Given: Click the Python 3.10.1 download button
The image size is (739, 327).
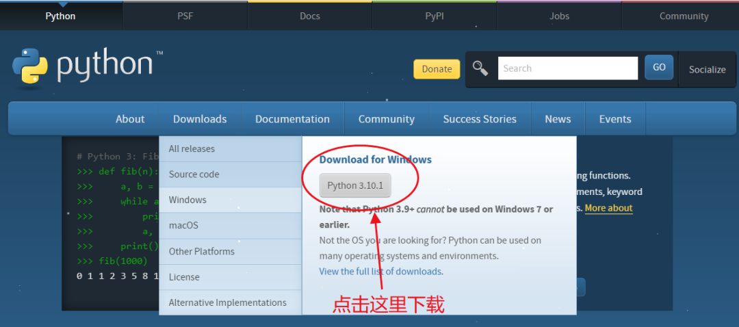Looking at the screenshot, I should tap(355, 185).
